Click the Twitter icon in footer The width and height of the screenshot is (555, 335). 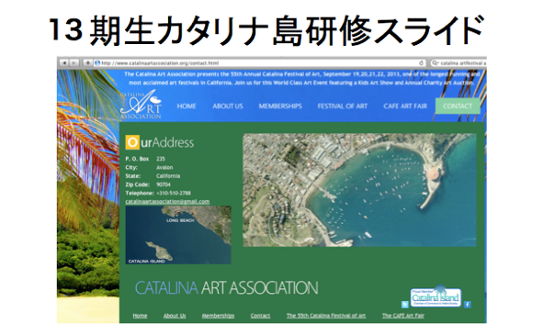click(x=405, y=305)
